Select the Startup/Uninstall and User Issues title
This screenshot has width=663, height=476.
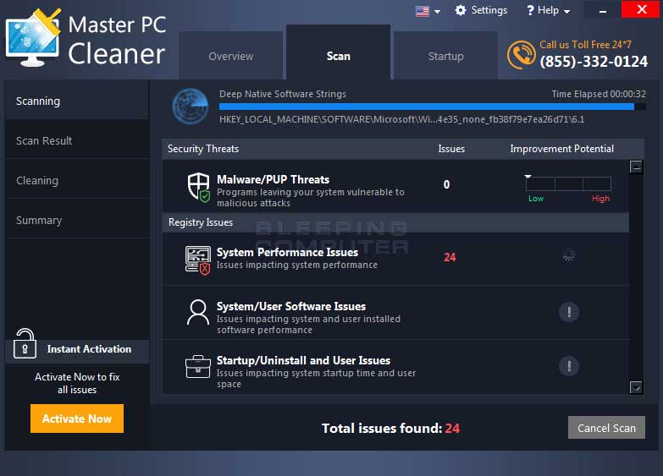click(x=304, y=360)
